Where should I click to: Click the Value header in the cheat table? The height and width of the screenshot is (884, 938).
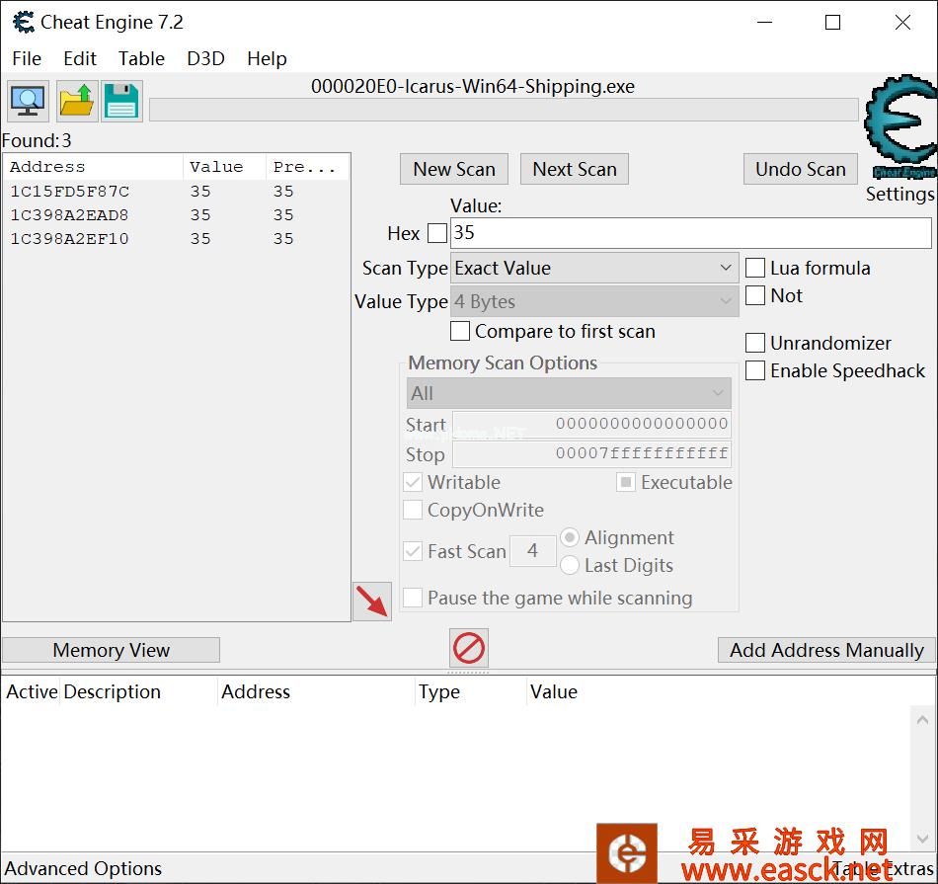pos(553,691)
